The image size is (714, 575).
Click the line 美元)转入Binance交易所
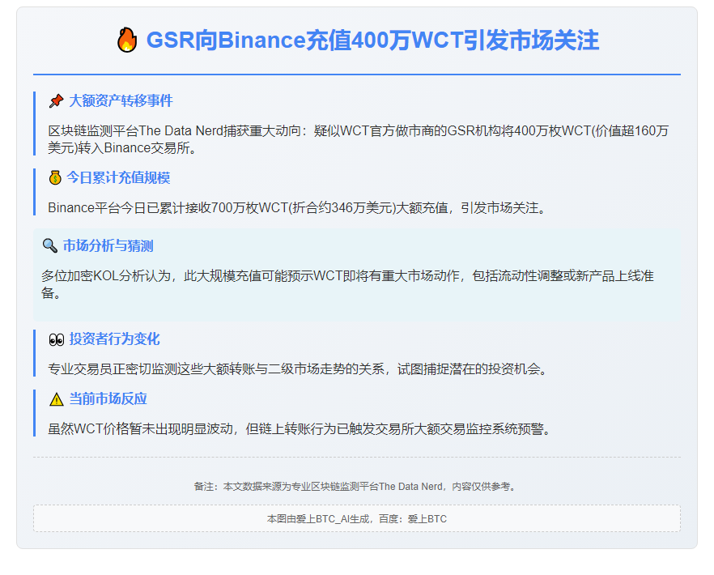point(122,148)
